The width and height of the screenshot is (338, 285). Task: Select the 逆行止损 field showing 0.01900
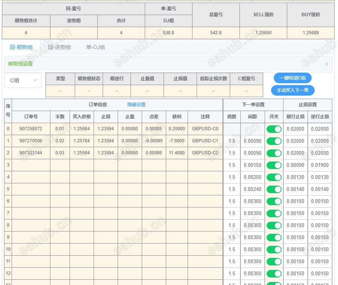point(320,165)
